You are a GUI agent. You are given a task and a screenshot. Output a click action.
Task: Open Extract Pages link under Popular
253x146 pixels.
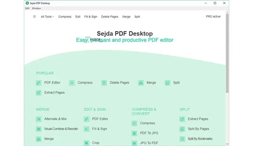tap(54, 93)
